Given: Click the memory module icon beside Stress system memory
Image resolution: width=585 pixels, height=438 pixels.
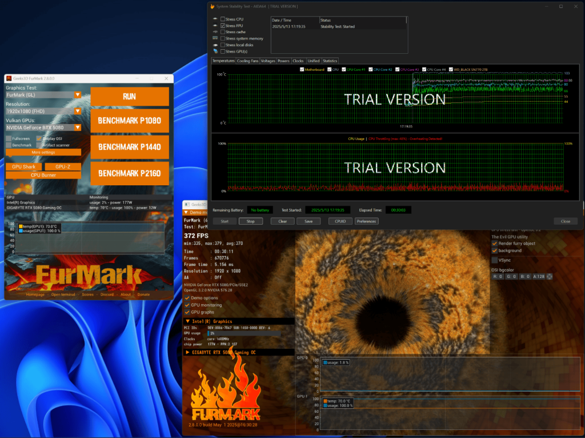Looking at the screenshot, I should click(x=215, y=38).
